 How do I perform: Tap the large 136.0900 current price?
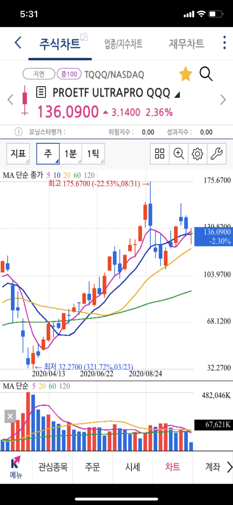click(x=68, y=112)
